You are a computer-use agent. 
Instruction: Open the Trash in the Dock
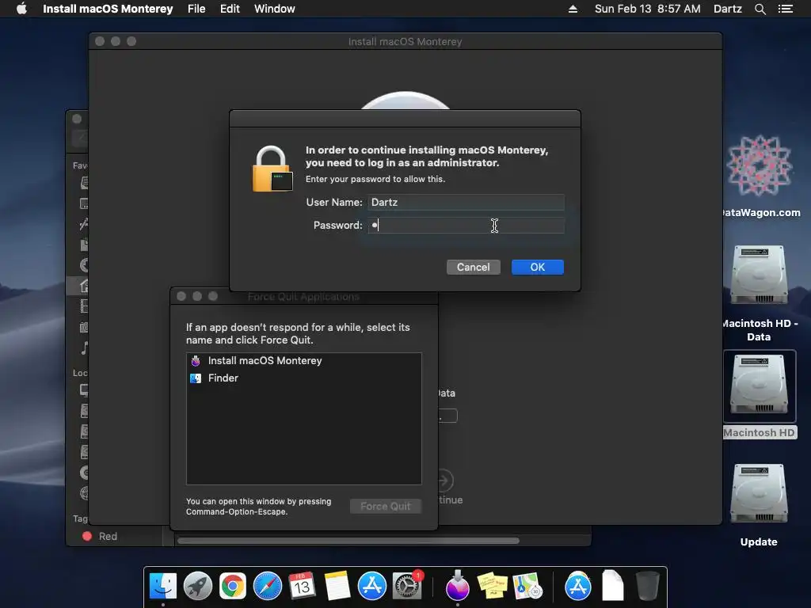[x=647, y=586]
